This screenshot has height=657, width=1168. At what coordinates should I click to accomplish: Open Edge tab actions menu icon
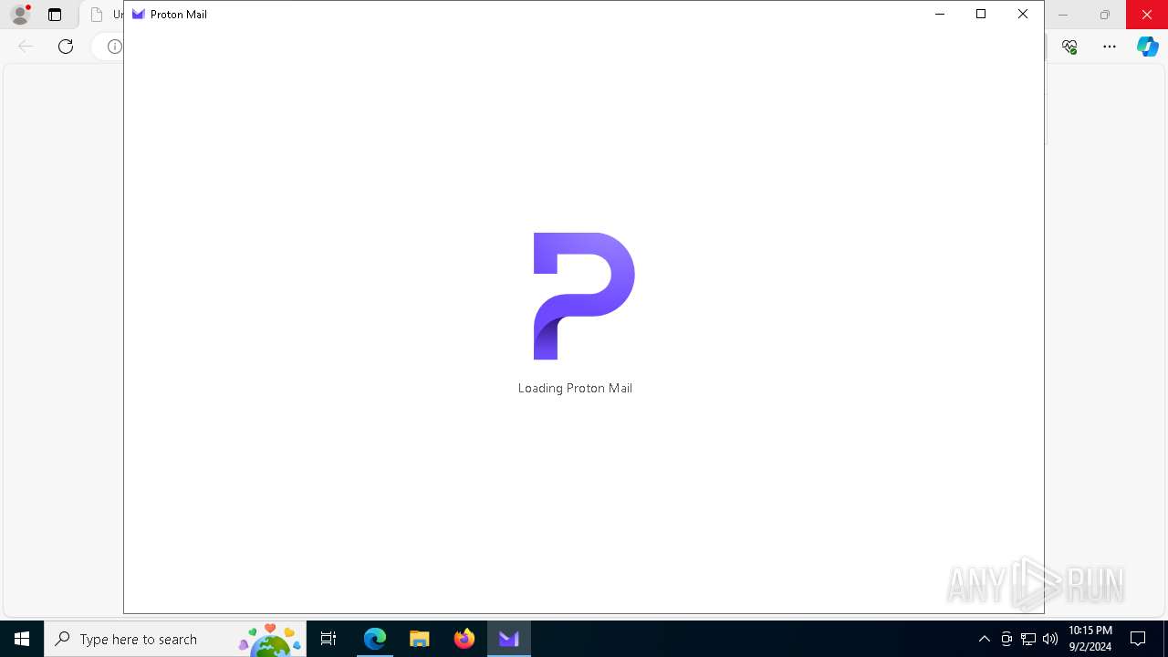point(55,15)
